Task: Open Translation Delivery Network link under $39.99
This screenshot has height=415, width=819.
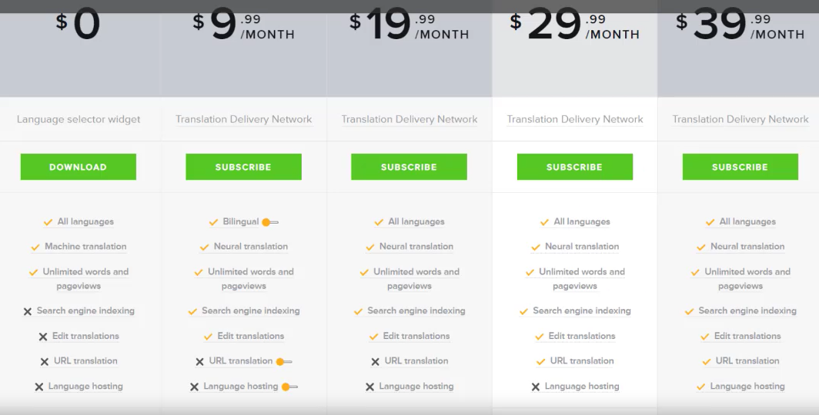Action: pos(740,119)
